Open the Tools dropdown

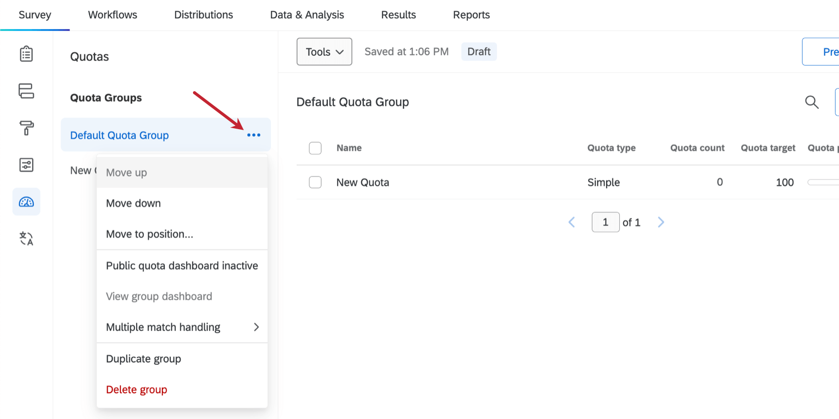(324, 52)
